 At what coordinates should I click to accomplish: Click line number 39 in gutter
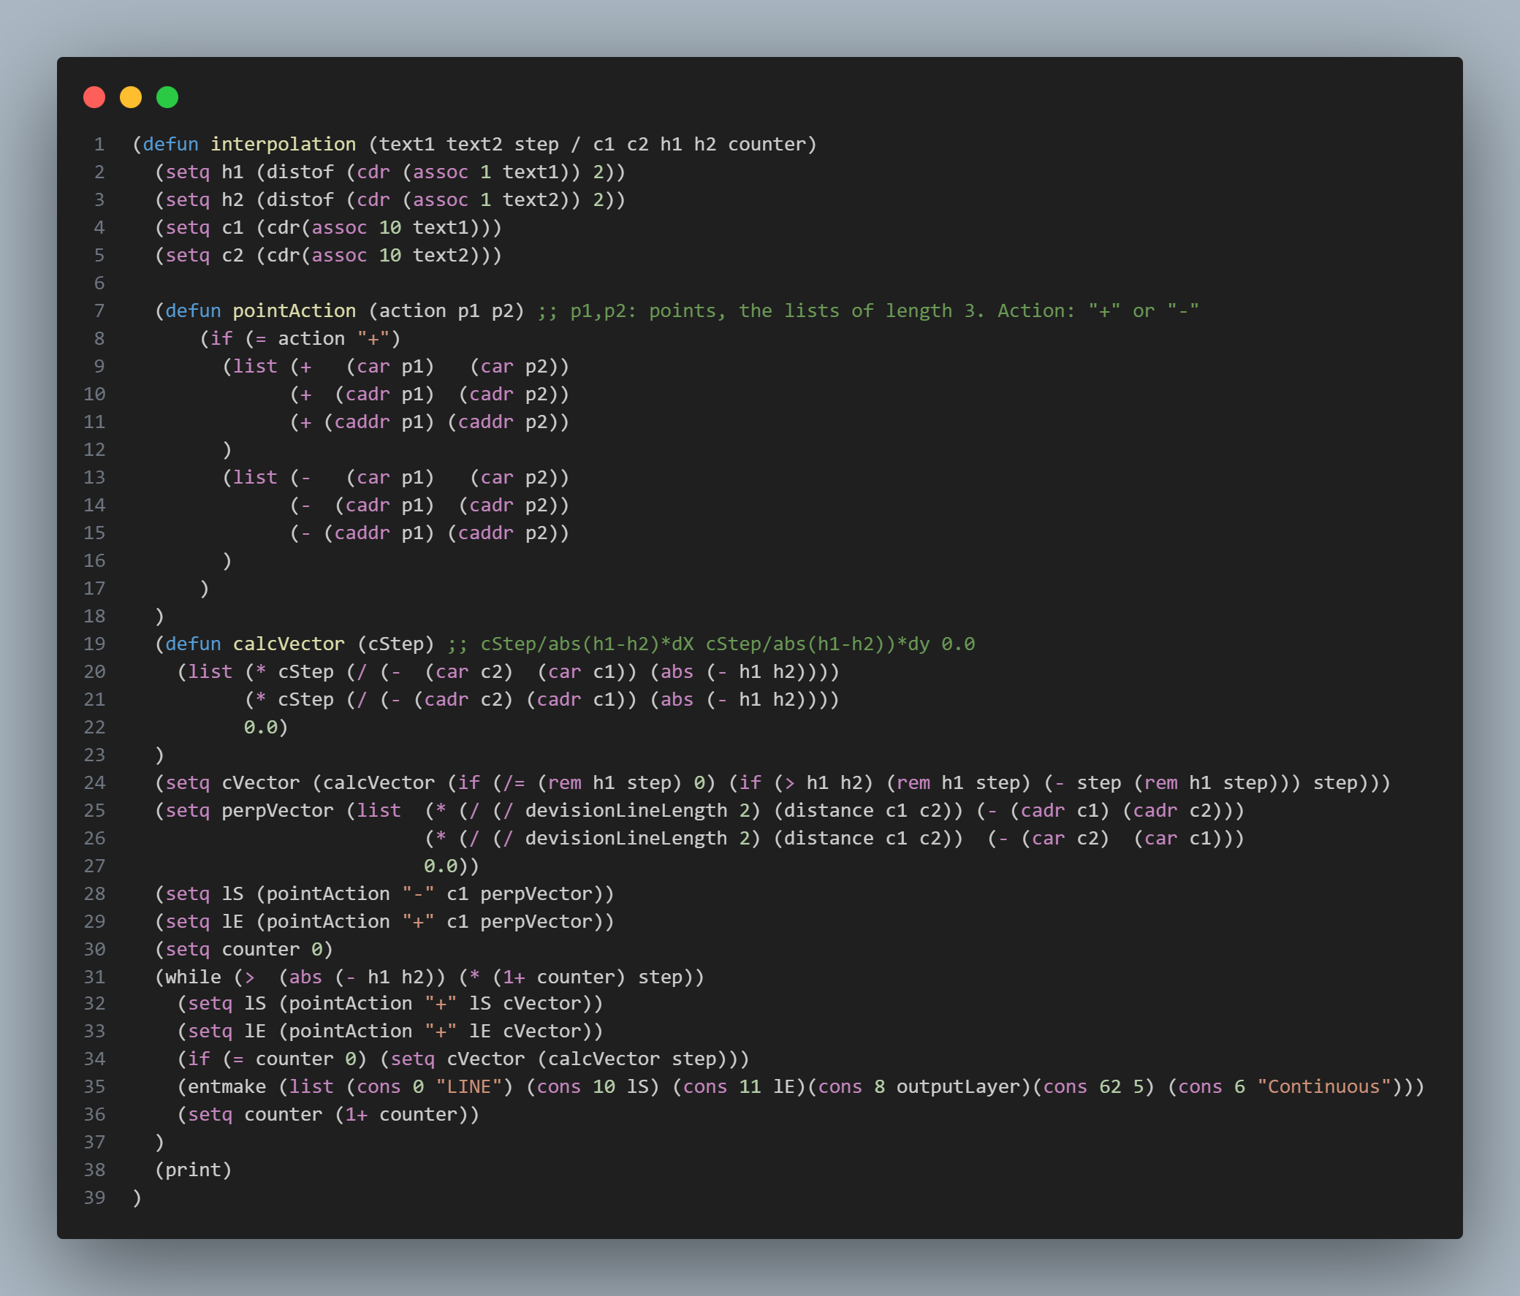pyautogui.click(x=94, y=1197)
